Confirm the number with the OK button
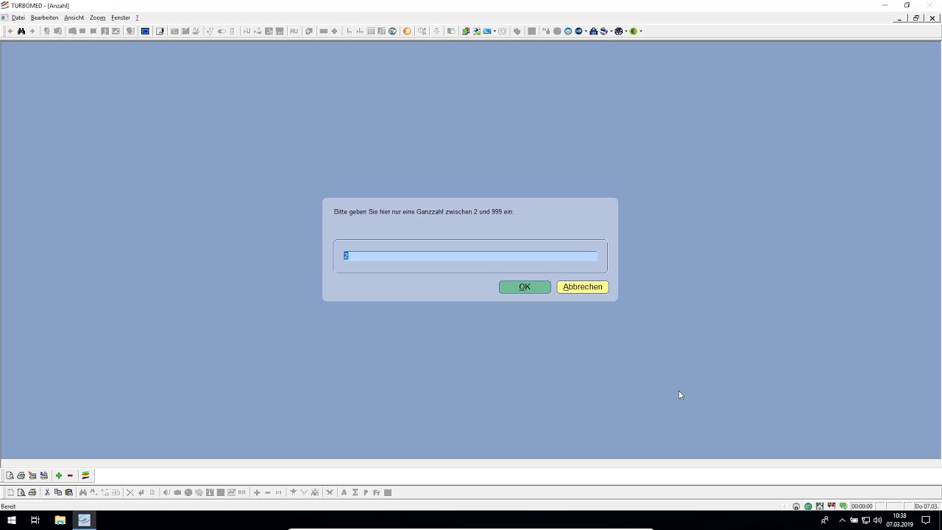Viewport: 942px width, 530px height. pyautogui.click(x=525, y=287)
